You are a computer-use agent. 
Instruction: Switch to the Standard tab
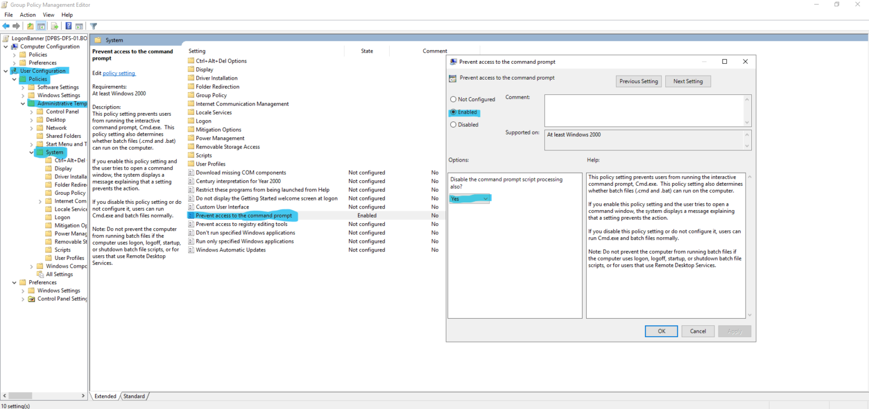(135, 396)
